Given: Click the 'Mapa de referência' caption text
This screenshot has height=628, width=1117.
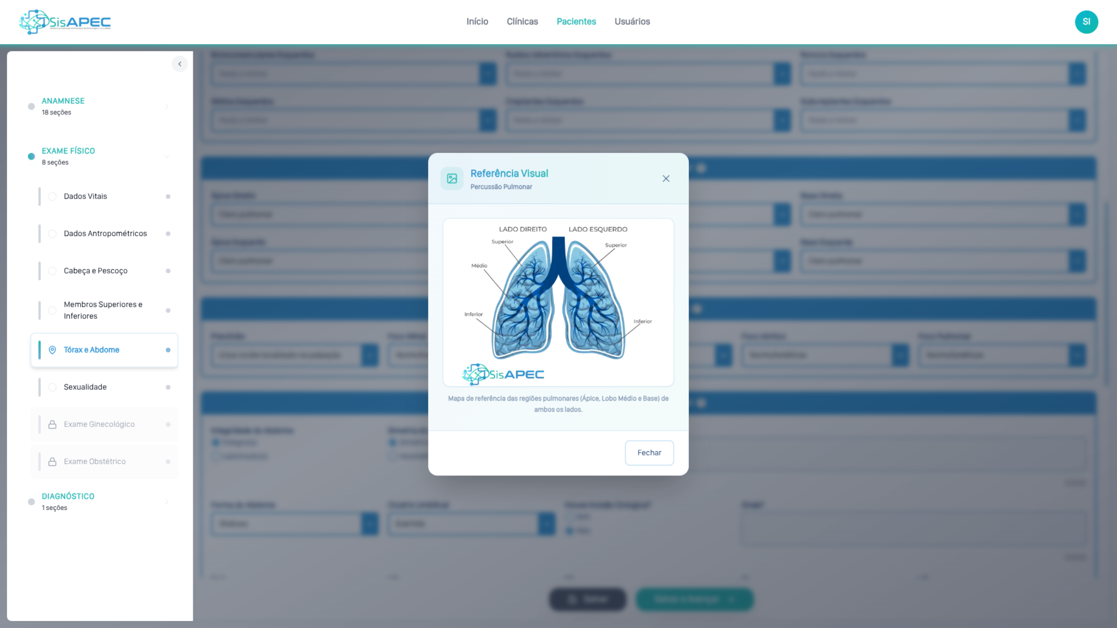Looking at the screenshot, I should [x=558, y=404].
